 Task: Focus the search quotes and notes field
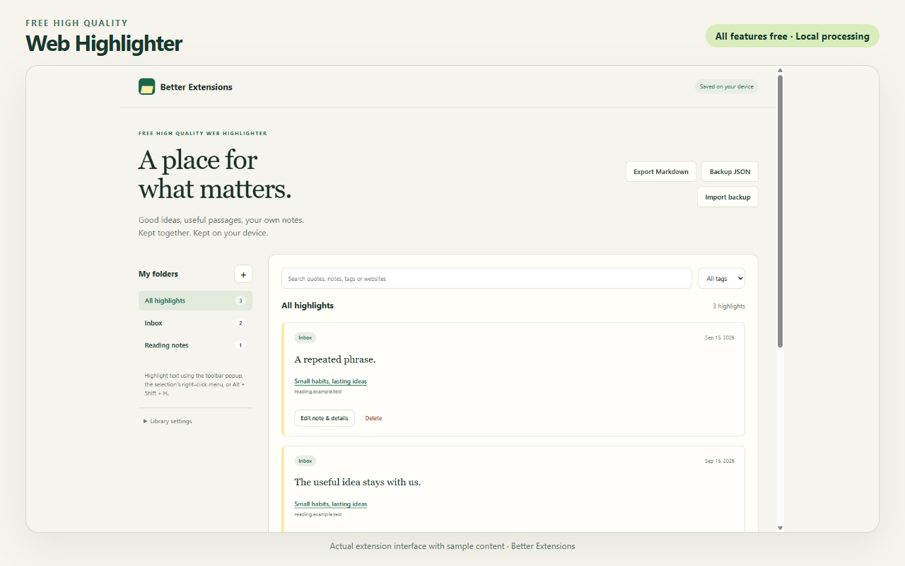click(x=486, y=278)
